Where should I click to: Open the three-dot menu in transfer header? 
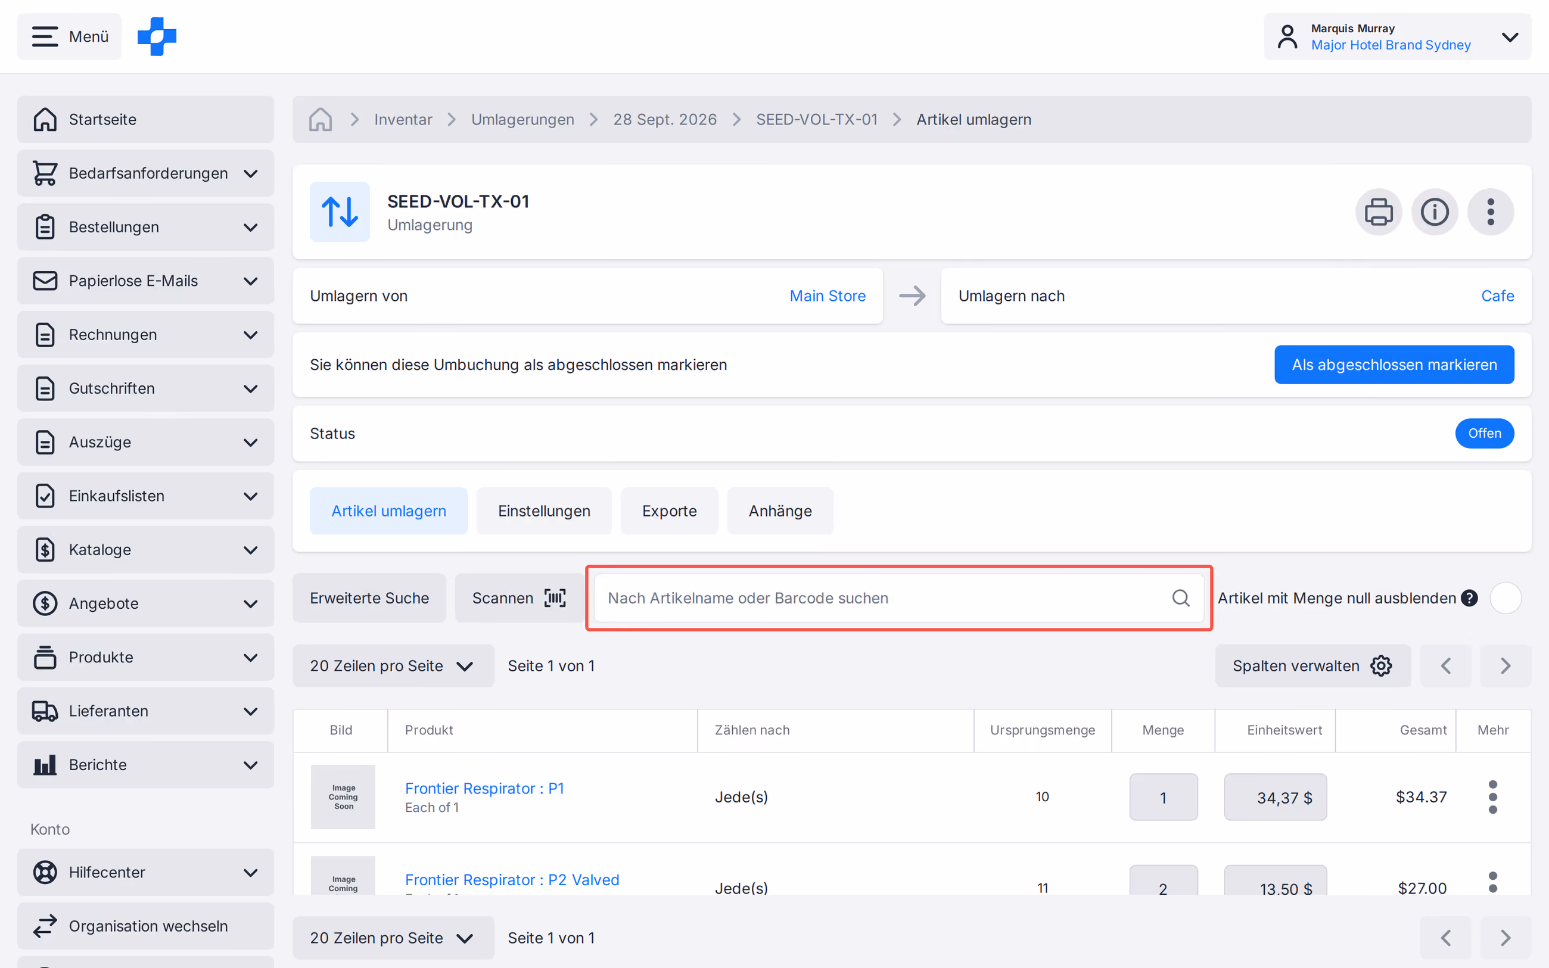pos(1491,212)
